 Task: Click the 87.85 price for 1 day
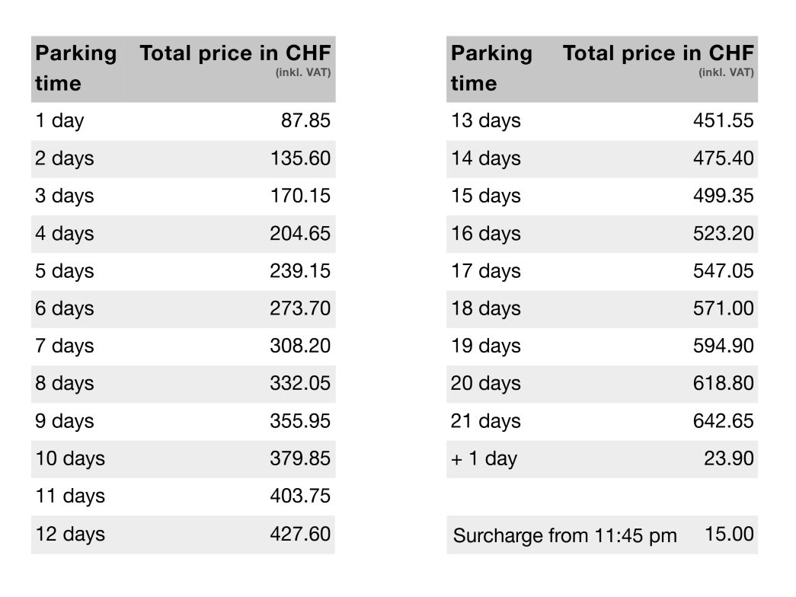(x=305, y=120)
